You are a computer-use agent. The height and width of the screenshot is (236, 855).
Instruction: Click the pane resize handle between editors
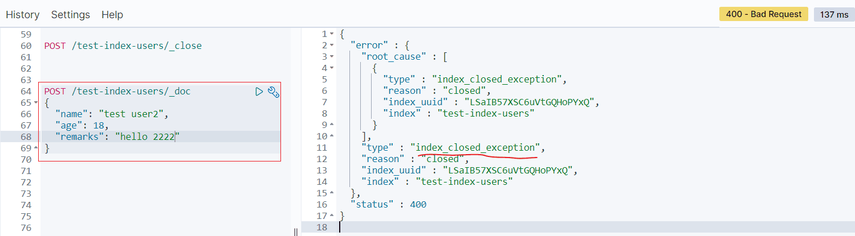pos(295,231)
